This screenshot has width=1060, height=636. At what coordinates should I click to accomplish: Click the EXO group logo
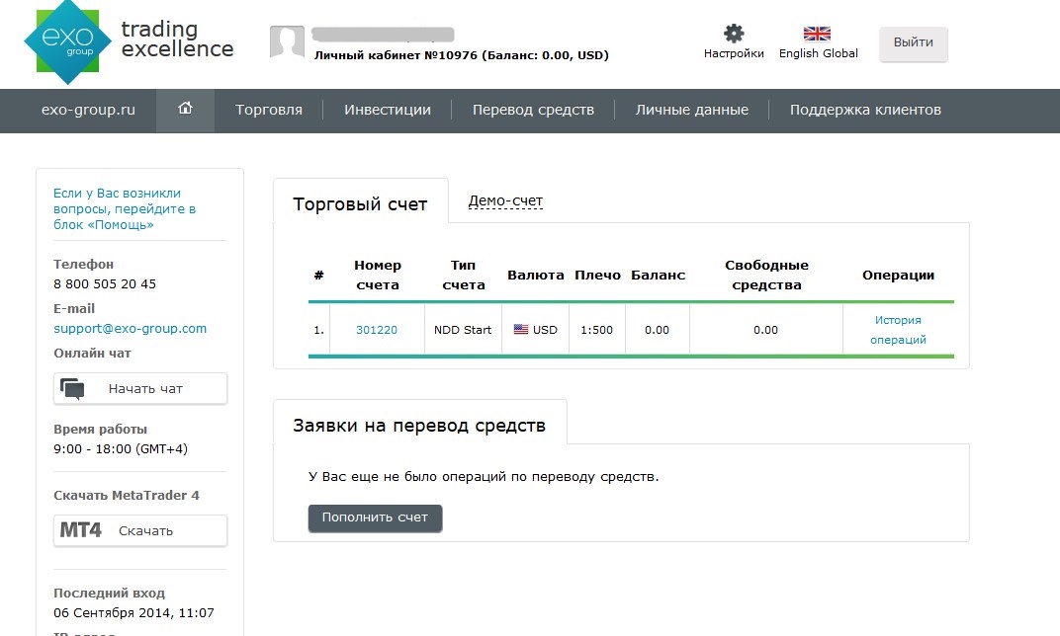pos(67,41)
